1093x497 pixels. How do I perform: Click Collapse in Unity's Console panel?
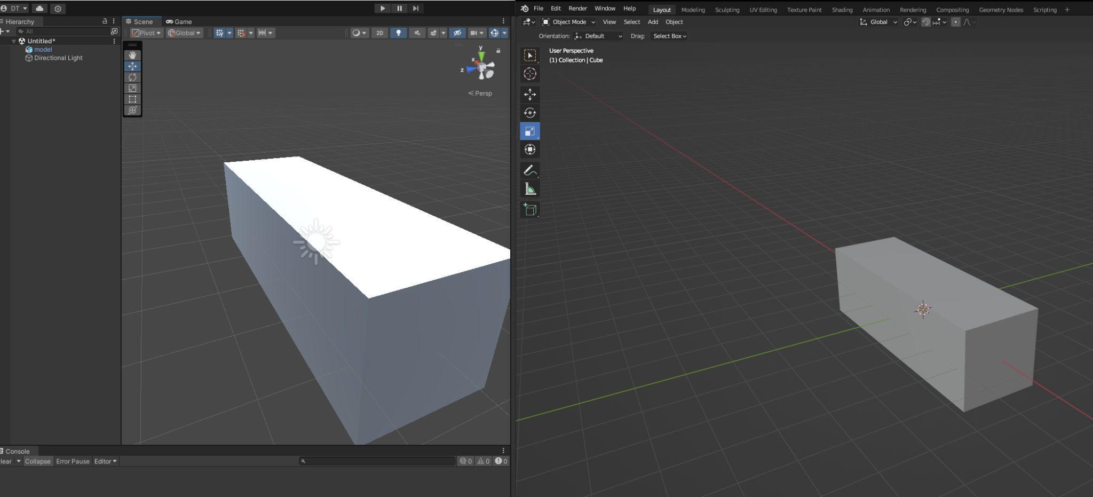[x=38, y=461]
